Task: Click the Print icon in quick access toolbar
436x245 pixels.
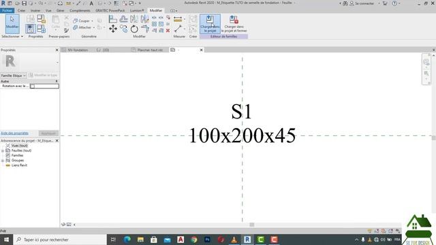Action: point(60,3)
